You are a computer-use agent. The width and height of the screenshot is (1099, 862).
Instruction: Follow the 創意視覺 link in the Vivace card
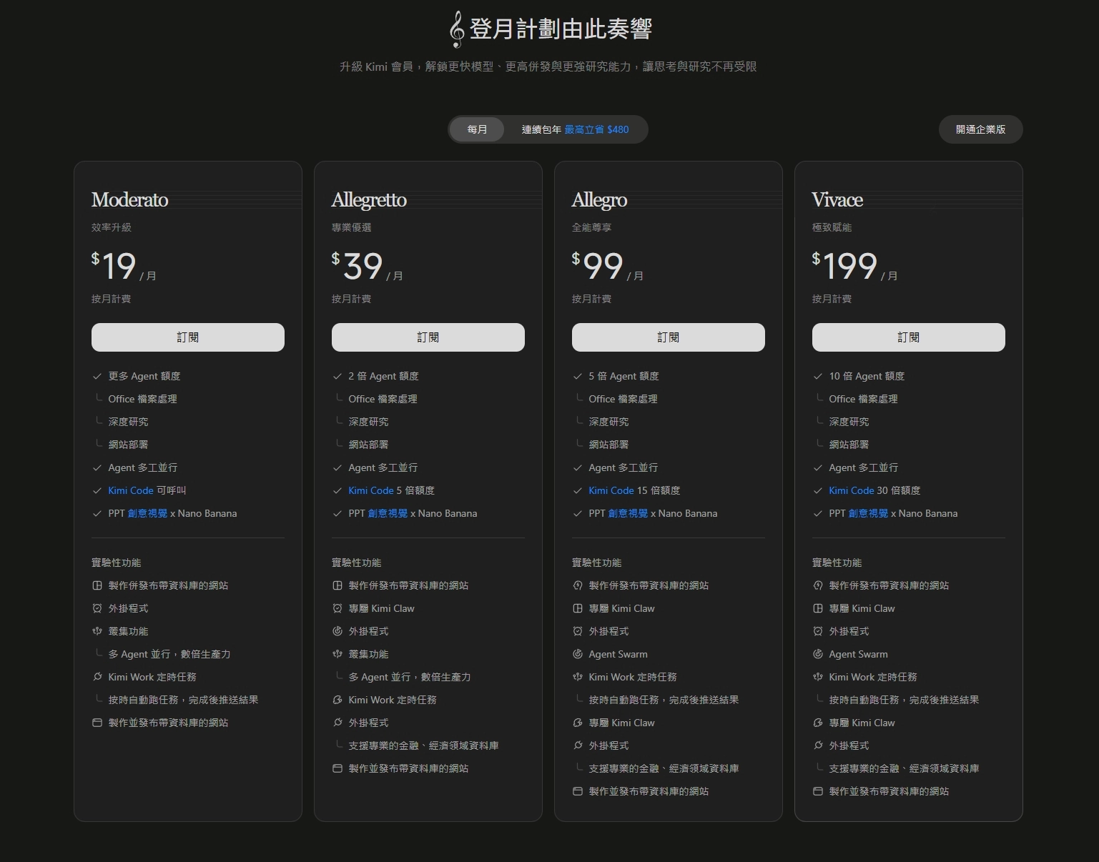coord(868,513)
